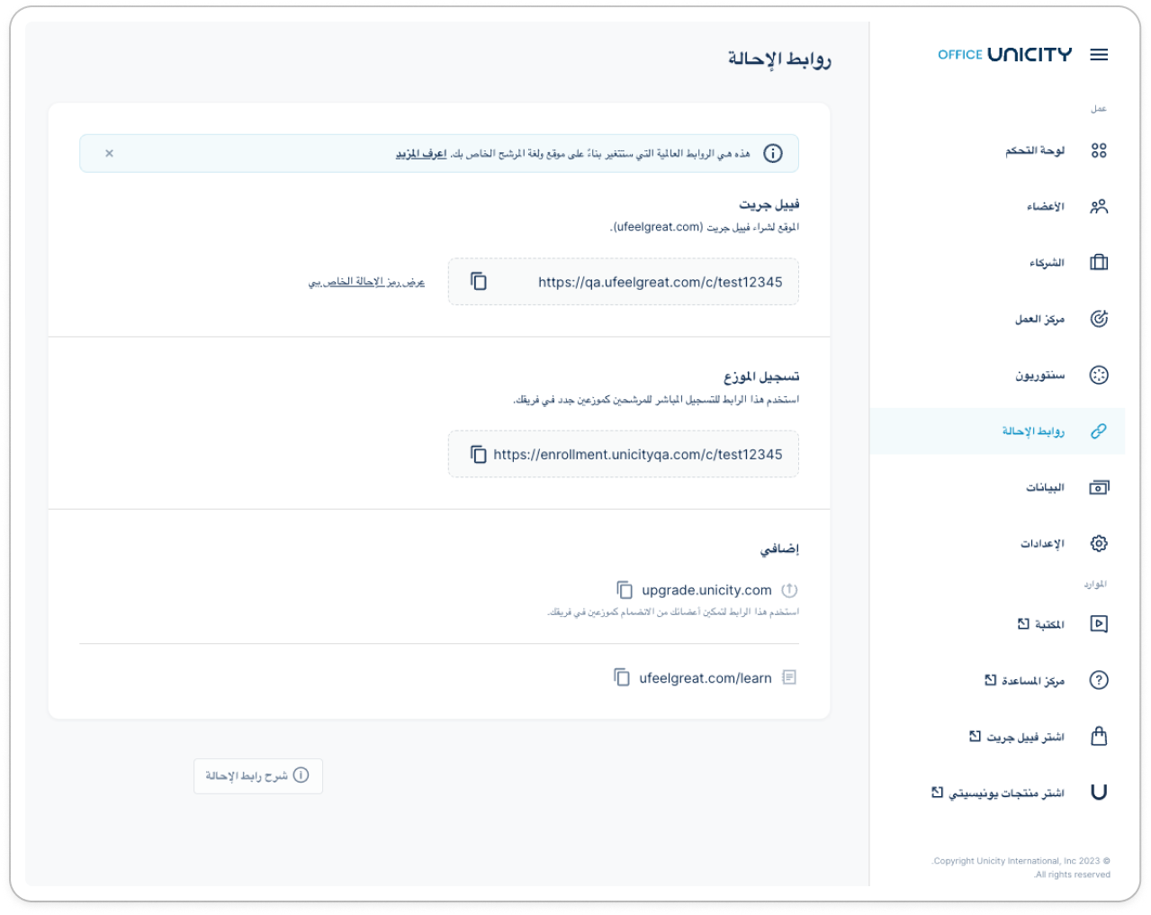
Task: Click the shopping bag icon
Action: tap(1099, 736)
